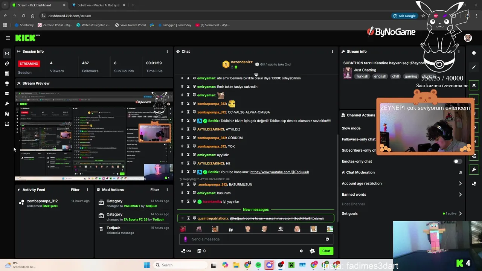Open new browser tab plus button
Viewport: 482px width, 271px height.
[x=133, y=5]
